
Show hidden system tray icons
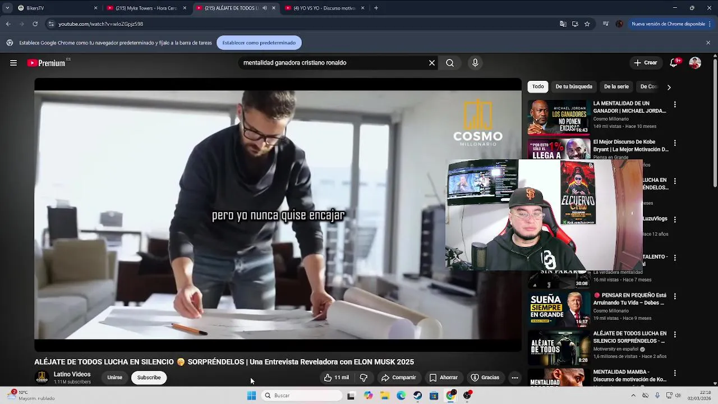(x=633, y=396)
